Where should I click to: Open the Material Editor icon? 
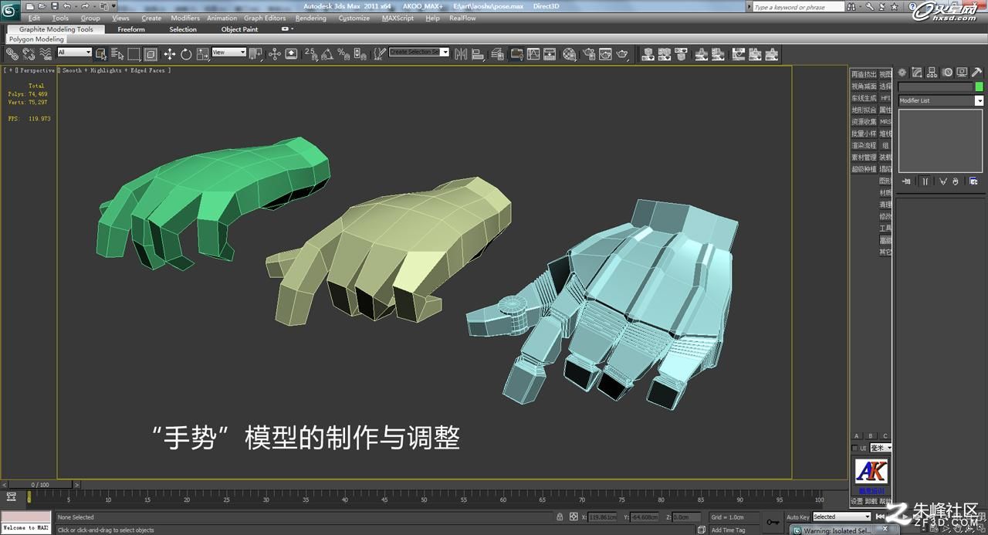click(x=570, y=53)
